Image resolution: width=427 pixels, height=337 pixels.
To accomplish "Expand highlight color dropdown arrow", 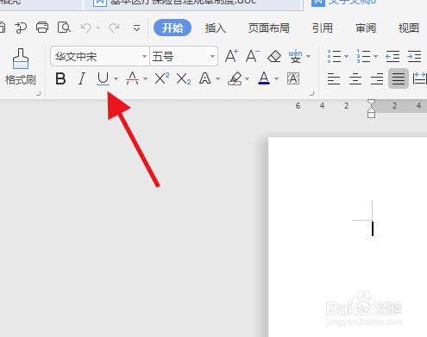I will click(x=248, y=78).
